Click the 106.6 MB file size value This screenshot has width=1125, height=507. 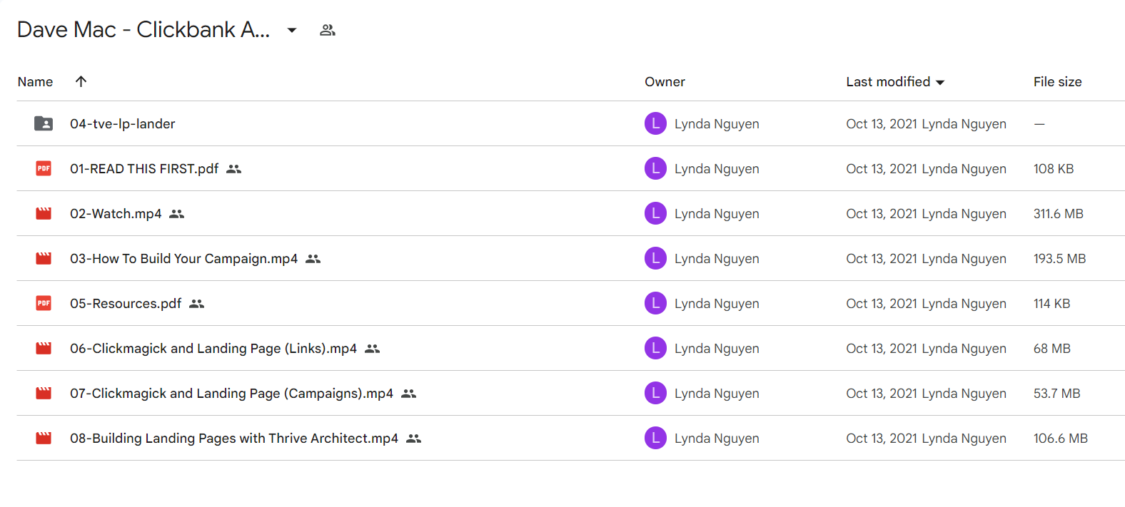1061,439
